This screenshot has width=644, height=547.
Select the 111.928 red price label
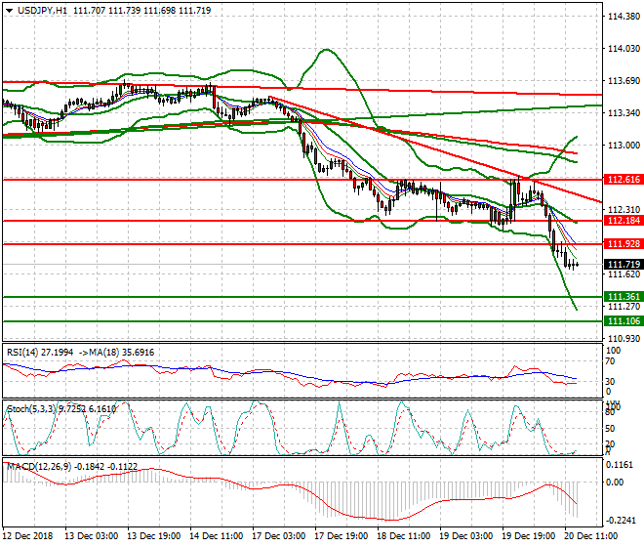pyautogui.click(x=623, y=243)
